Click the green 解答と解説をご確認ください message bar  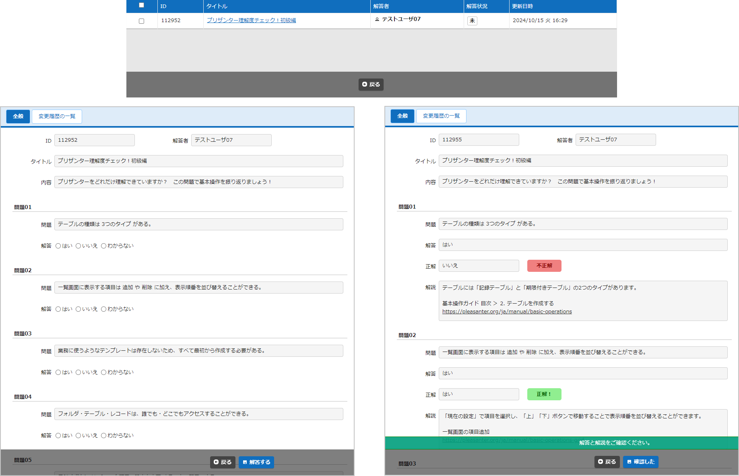point(562,443)
